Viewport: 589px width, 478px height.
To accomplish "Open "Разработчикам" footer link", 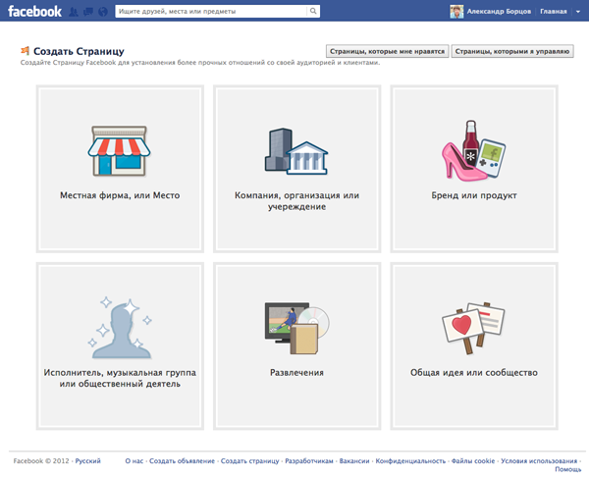I will pos(309,460).
